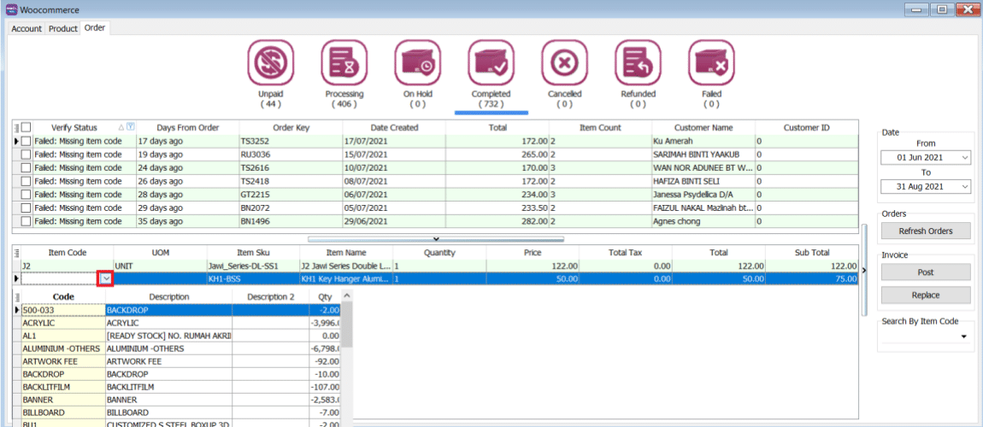The width and height of the screenshot is (983, 427).
Task: Tick the select-all checkbox in order grid header
Action: (x=26, y=127)
